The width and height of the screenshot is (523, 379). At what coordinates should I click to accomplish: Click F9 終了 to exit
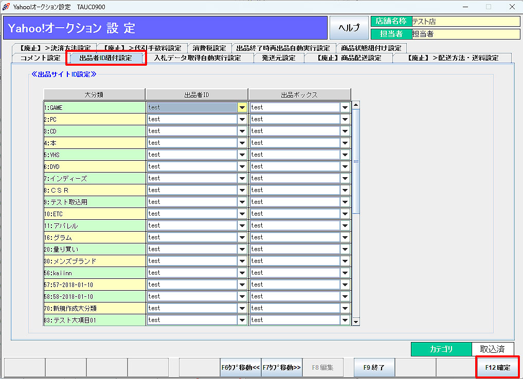tap(374, 368)
